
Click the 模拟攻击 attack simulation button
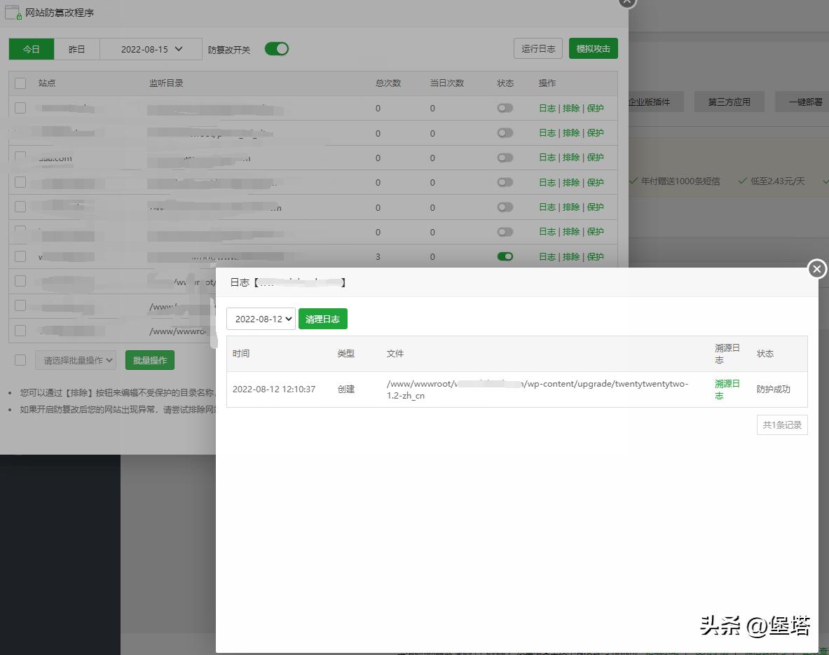(593, 48)
